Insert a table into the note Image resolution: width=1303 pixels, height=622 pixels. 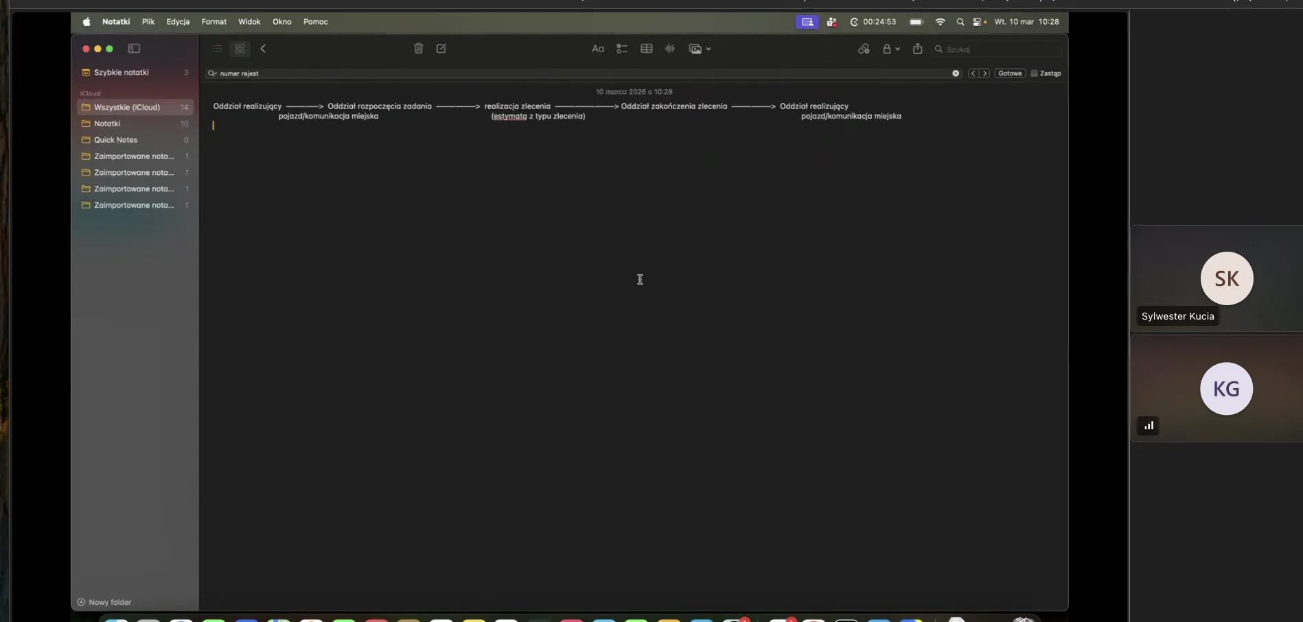tap(646, 49)
